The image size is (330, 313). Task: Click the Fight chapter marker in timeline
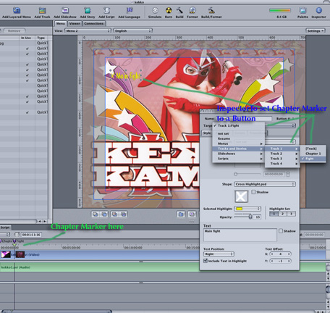(14, 241)
